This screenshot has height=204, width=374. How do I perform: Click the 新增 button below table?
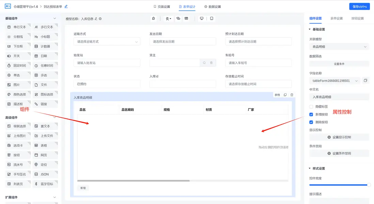[83, 188]
